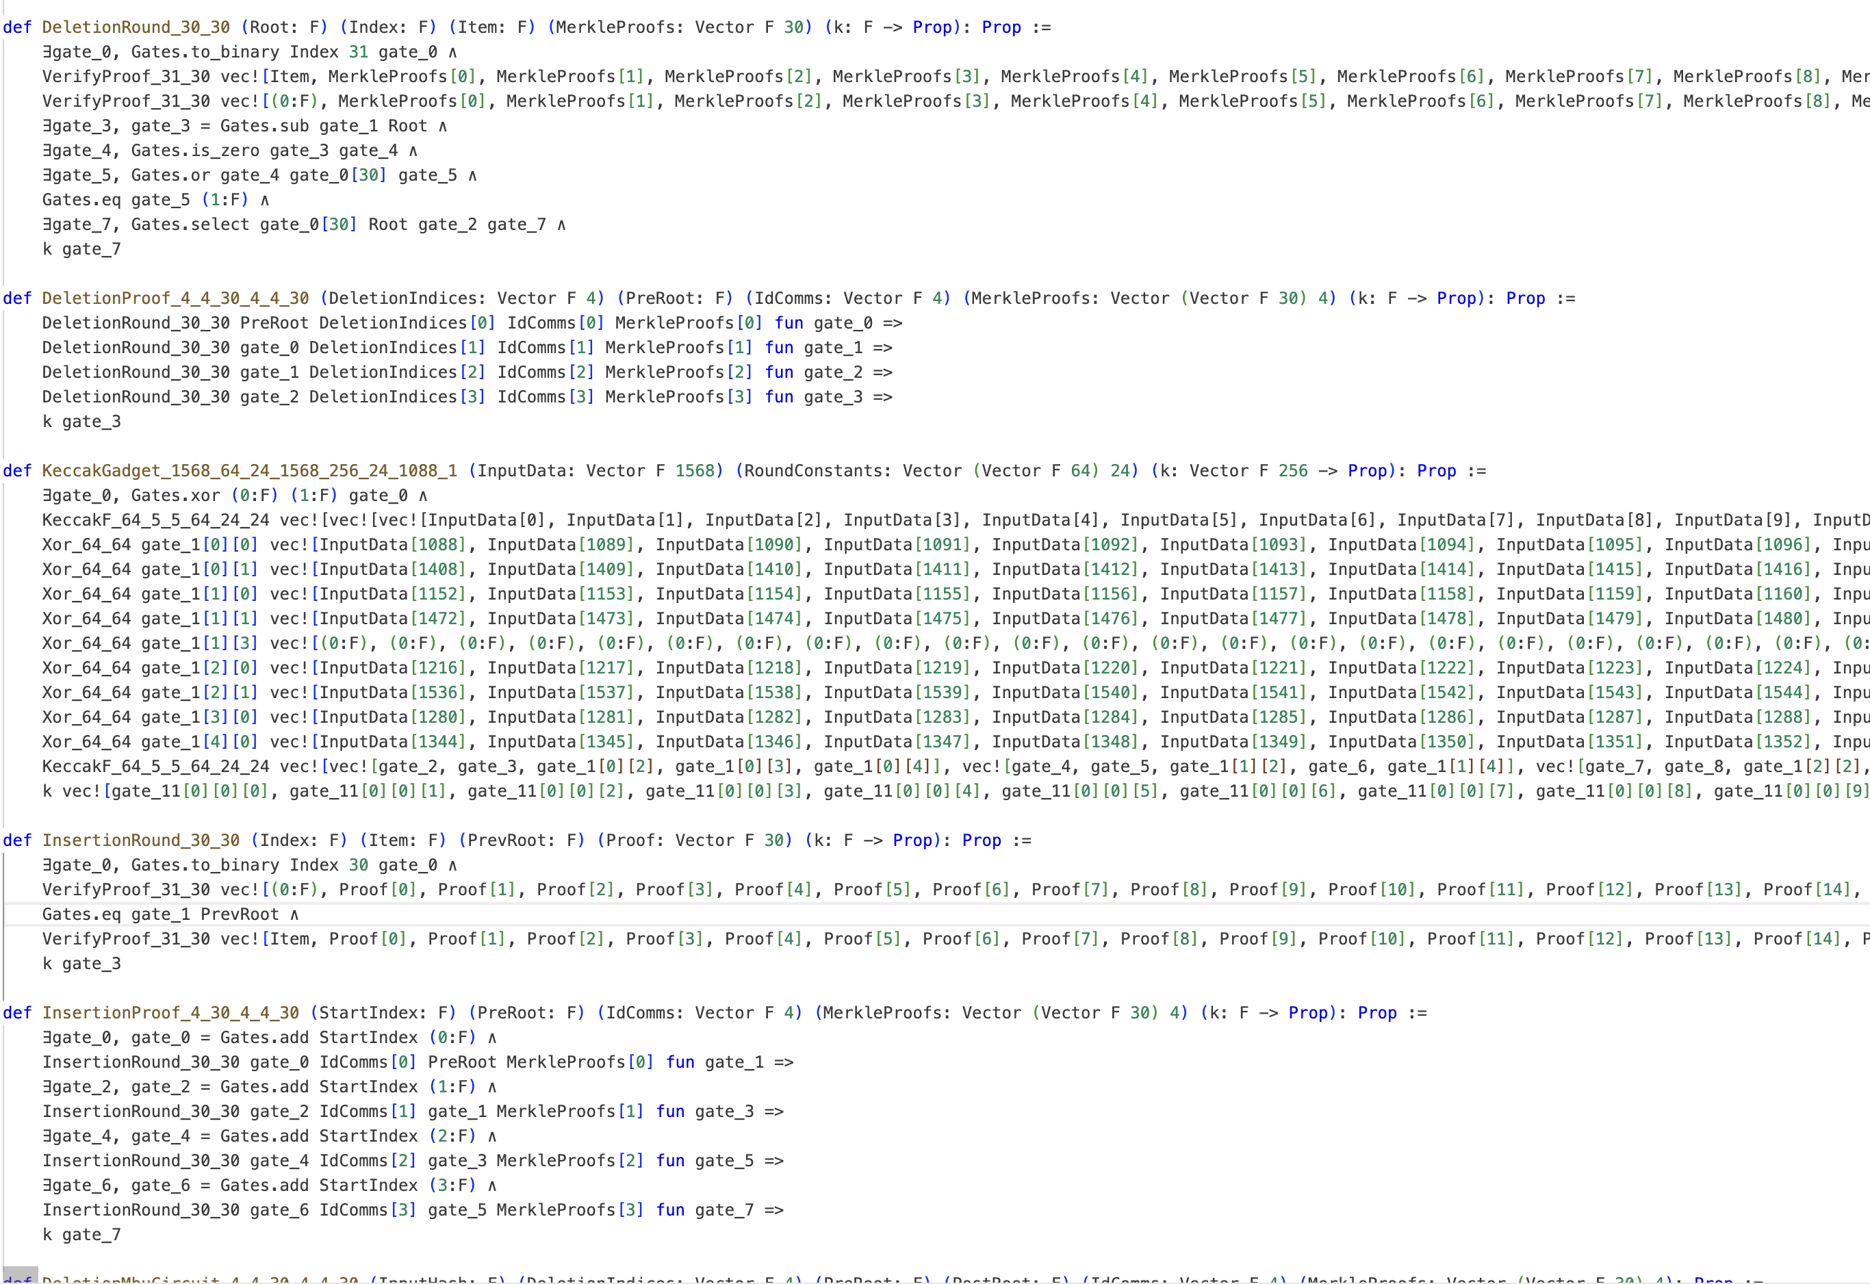This screenshot has width=1870, height=1284.
Task: Click Gates.is_zero in the DeletionRound body
Action: 194,151
